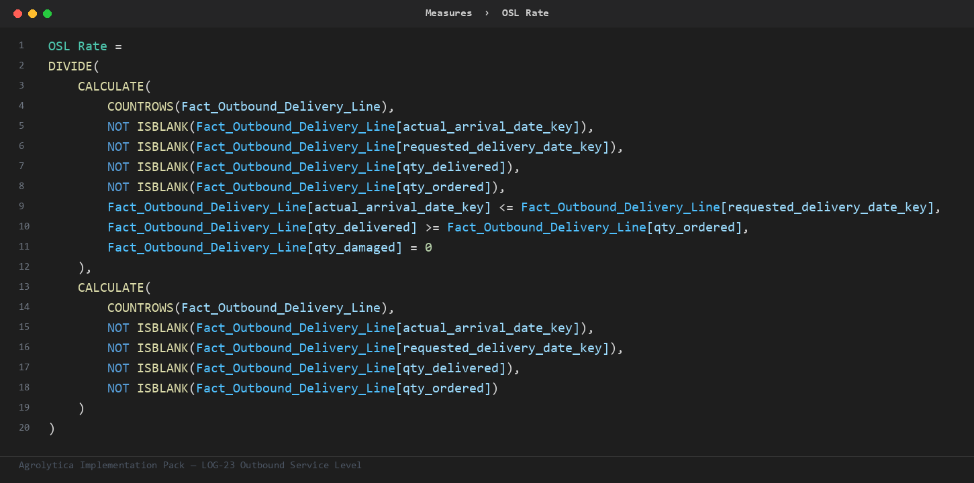Image resolution: width=974 pixels, height=483 pixels.
Task: Select line number 19 in the gutter
Action: point(24,407)
